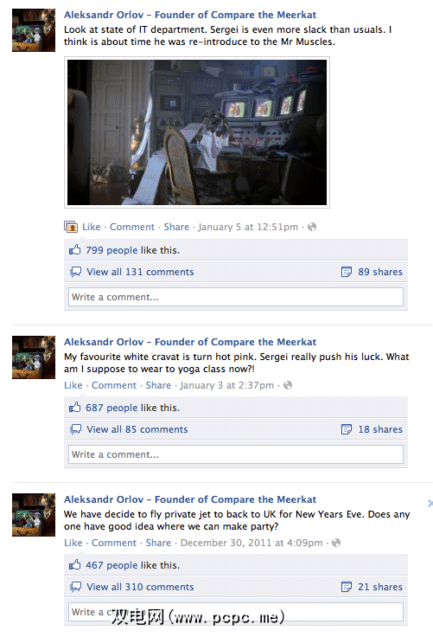Viewport: 433px width, 637px height.
Task: Click the photo icon before the January 5 Like link
Action: click(71, 227)
